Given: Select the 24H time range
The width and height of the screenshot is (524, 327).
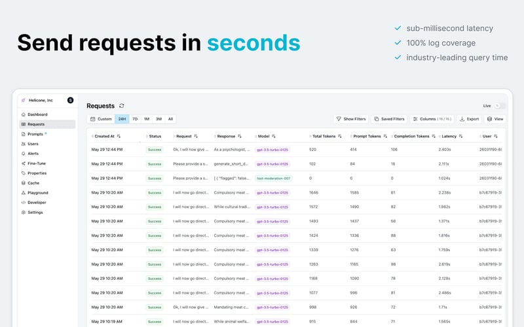Looking at the screenshot, I should 122,119.
